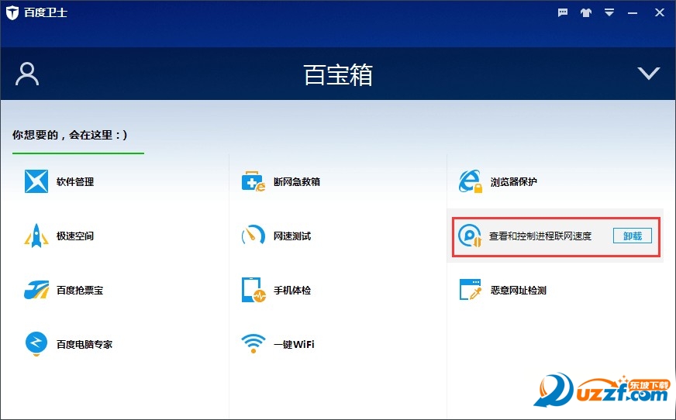The width and height of the screenshot is (676, 420).
Task: Click the user account profile icon
Action: pos(27,74)
